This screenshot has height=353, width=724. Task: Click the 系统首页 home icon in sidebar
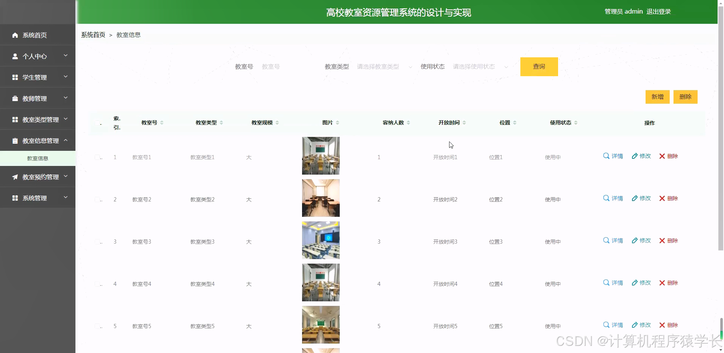point(15,35)
